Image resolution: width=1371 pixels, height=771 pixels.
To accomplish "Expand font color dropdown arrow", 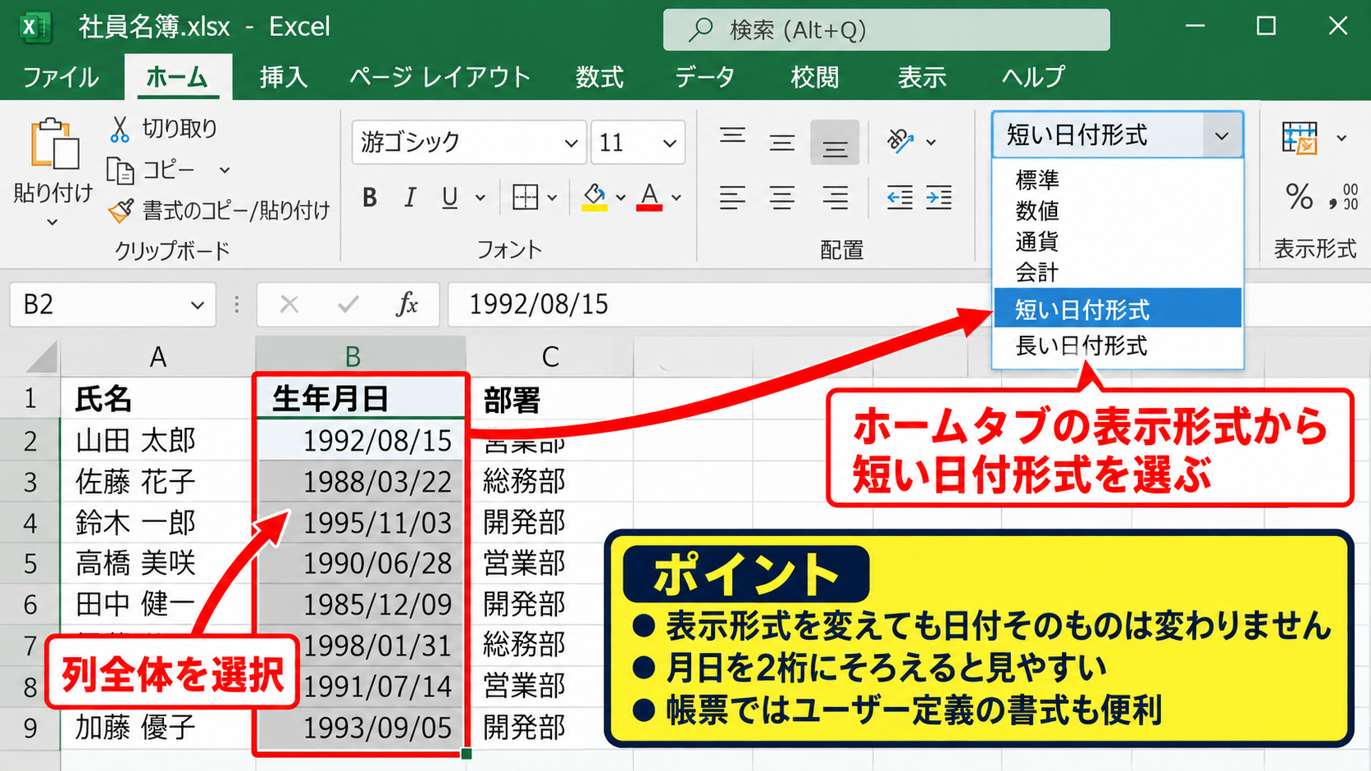I will 676,197.
